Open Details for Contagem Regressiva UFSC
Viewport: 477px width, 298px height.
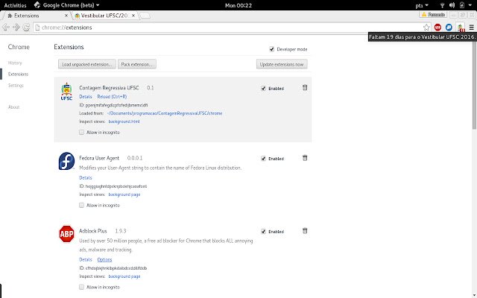click(x=86, y=97)
